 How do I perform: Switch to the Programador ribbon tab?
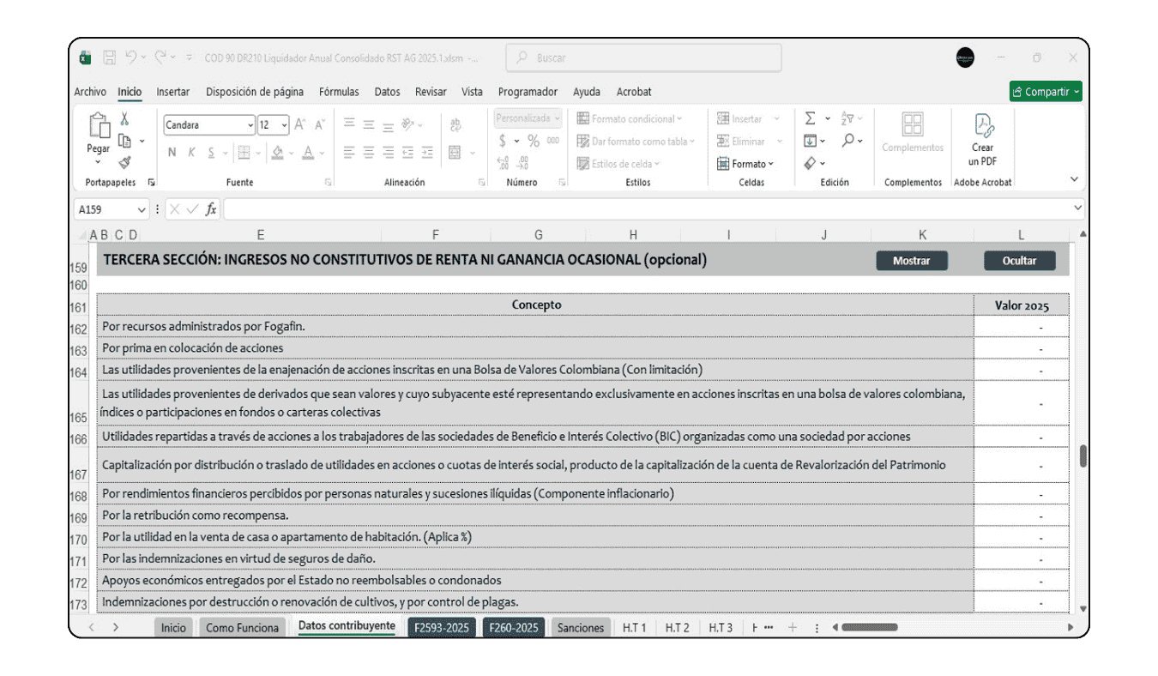point(528,91)
